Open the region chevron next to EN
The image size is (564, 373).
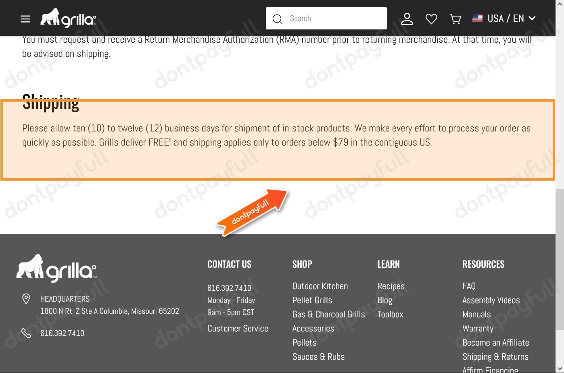pyautogui.click(x=533, y=19)
